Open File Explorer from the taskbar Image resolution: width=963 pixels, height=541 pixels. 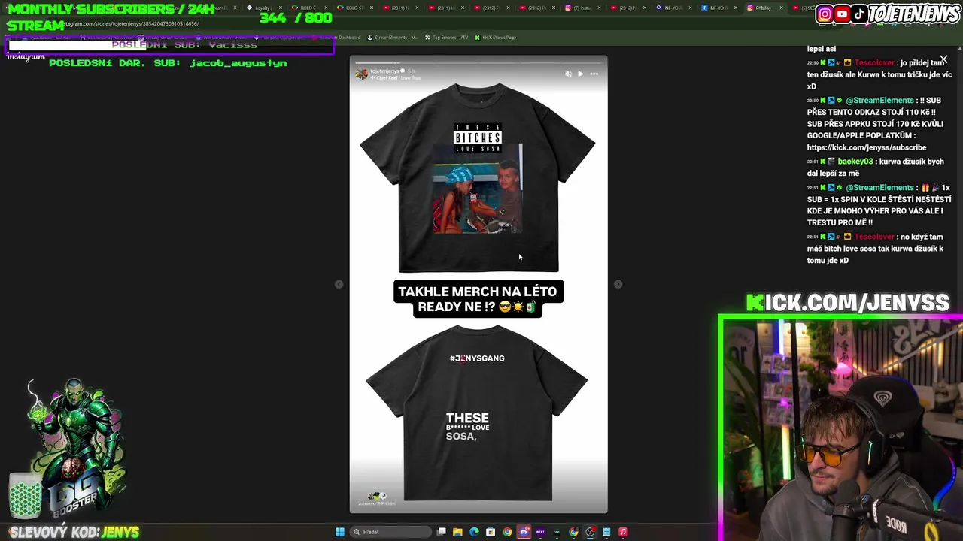coord(457,532)
